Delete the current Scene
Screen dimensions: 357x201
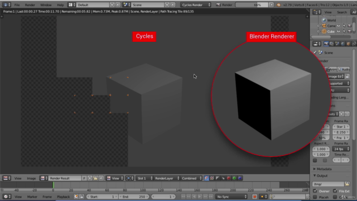[172, 4]
